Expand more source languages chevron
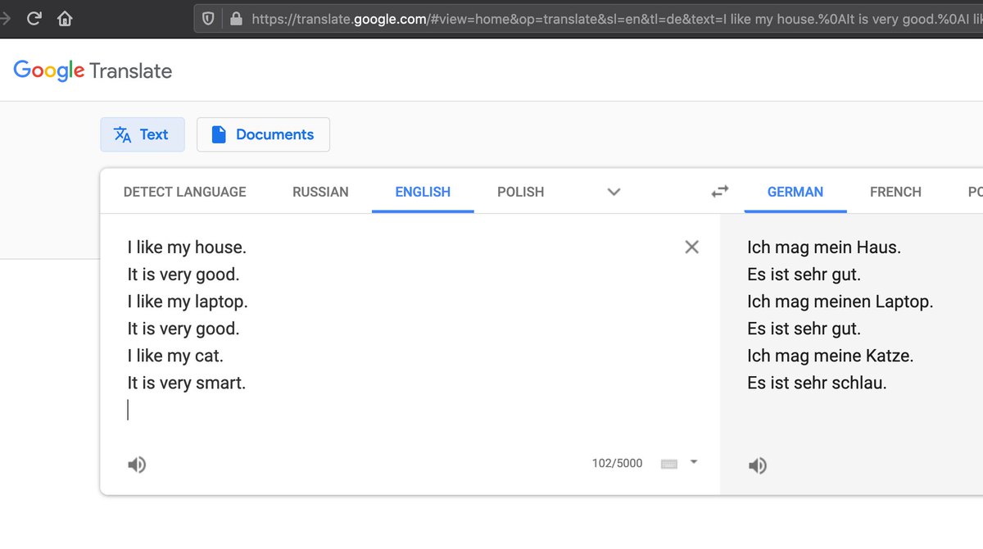This screenshot has height=549, width=983. 614,192
